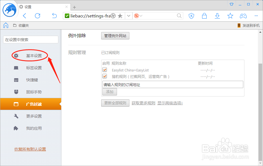
Task: Click the undo restore-tab arrow icon
Action: 54,16
